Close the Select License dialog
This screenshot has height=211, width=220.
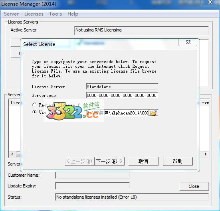coord(188,42)
